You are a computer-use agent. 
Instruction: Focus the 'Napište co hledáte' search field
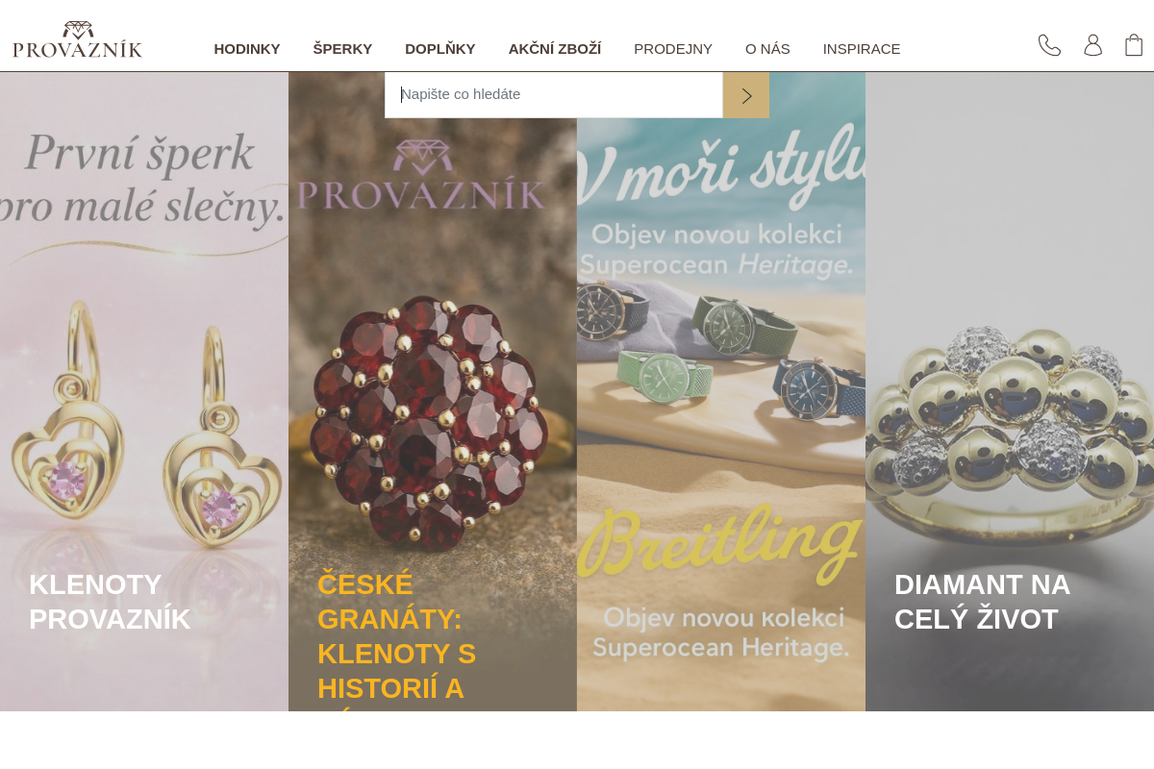554,95
